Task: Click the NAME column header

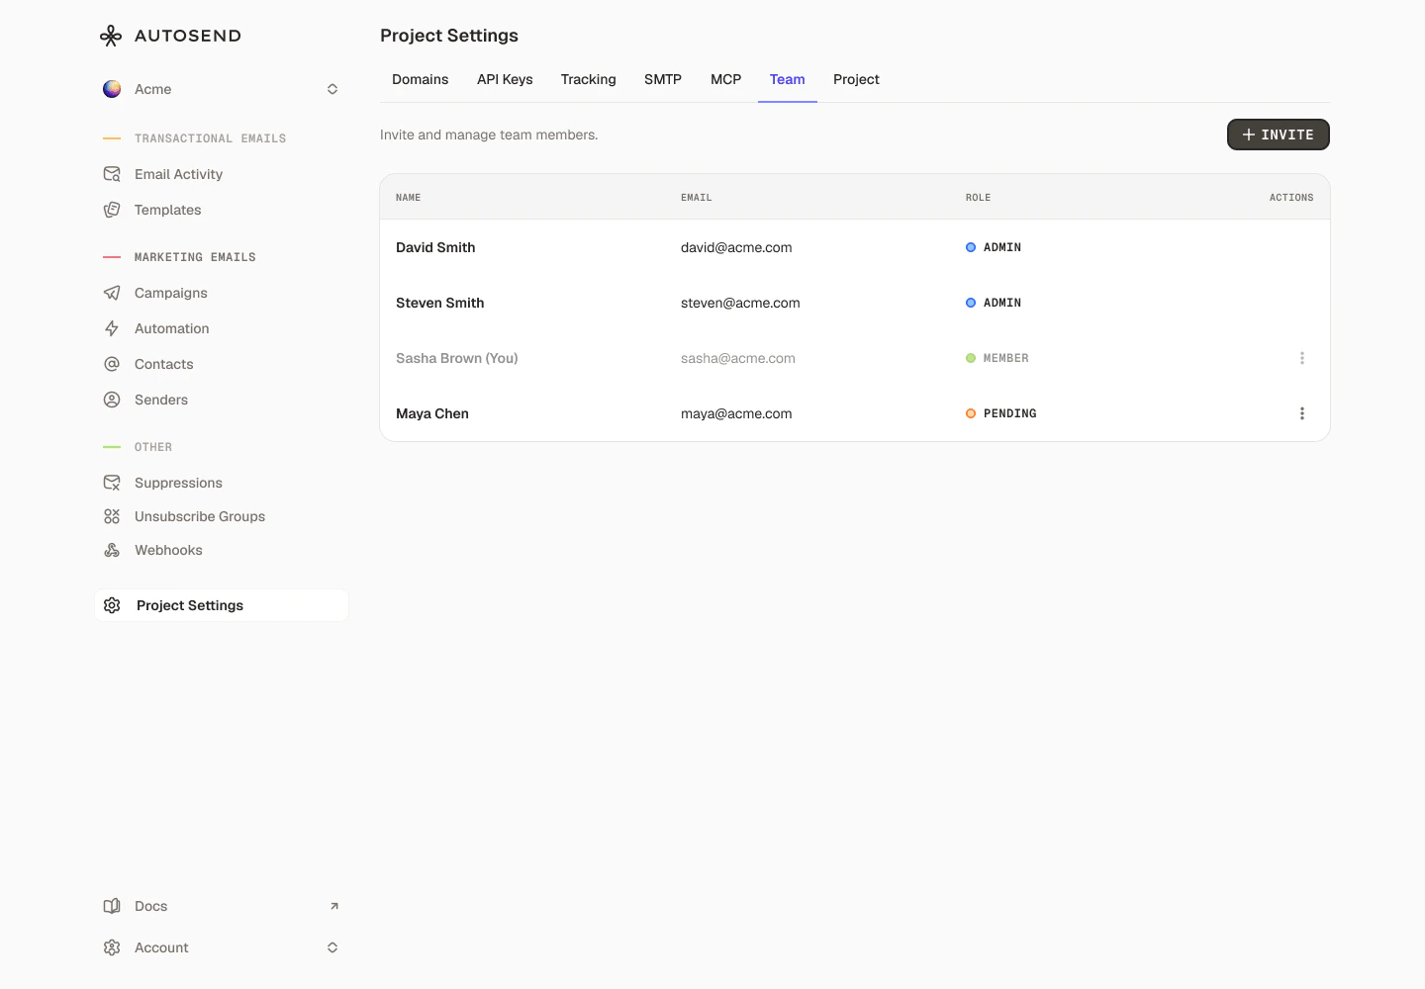Action: (x=409, y=198)
